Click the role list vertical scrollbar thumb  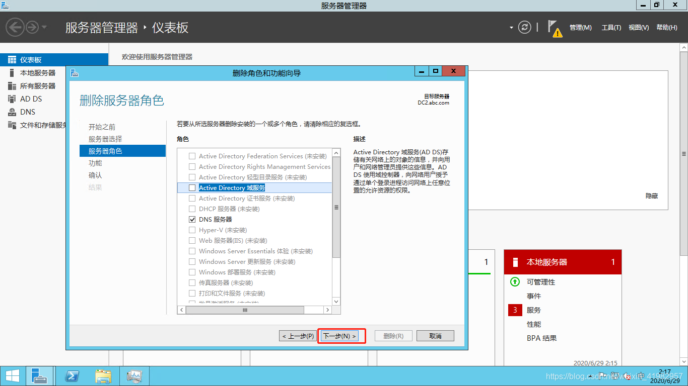tap(336, 207)
